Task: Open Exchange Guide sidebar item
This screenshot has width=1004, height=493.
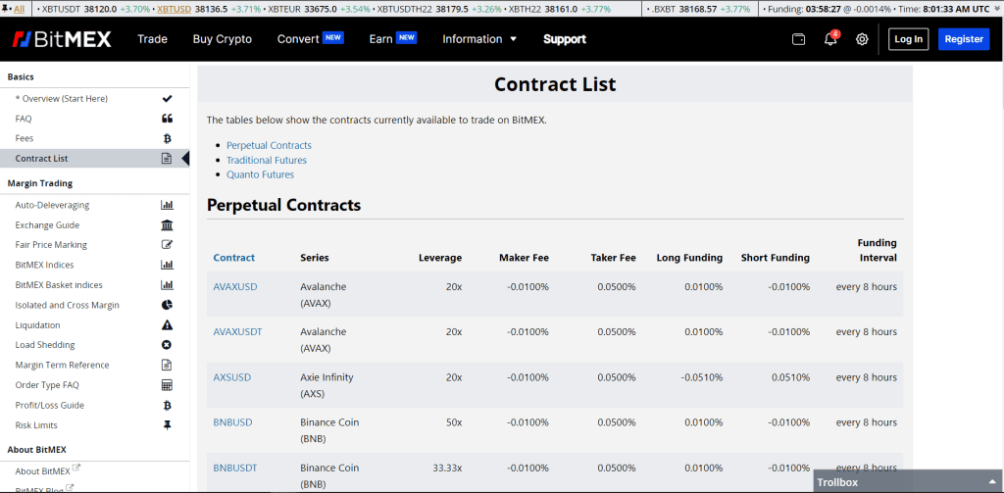Action: click(47, 225)
